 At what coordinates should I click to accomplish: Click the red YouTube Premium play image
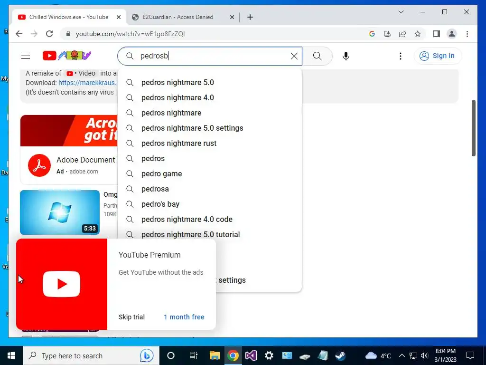tap(62, 284)
